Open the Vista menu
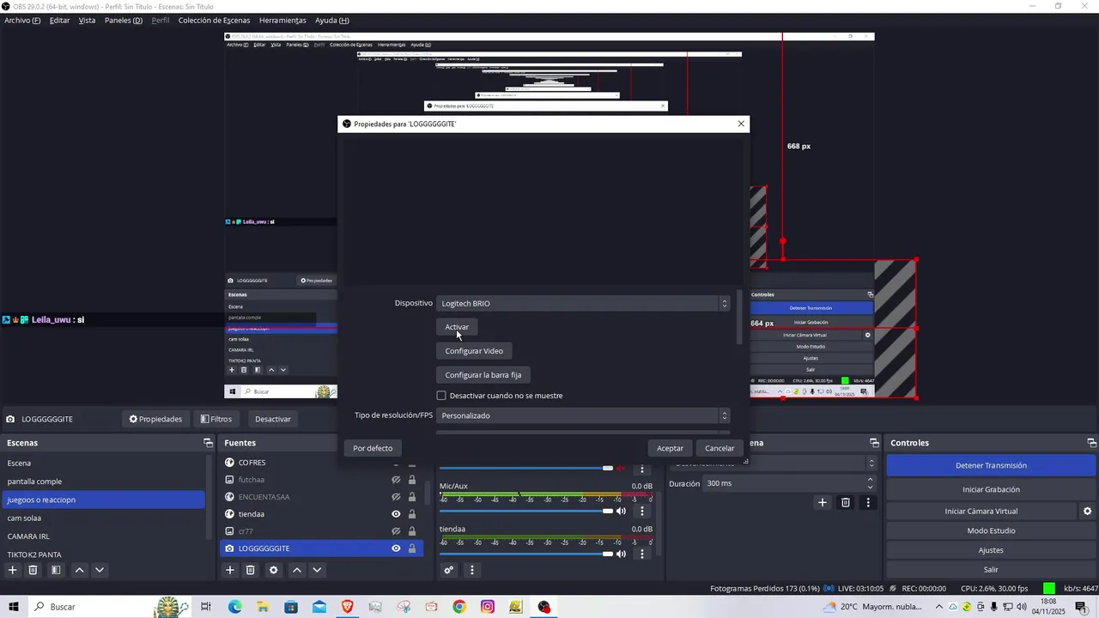 87,20
